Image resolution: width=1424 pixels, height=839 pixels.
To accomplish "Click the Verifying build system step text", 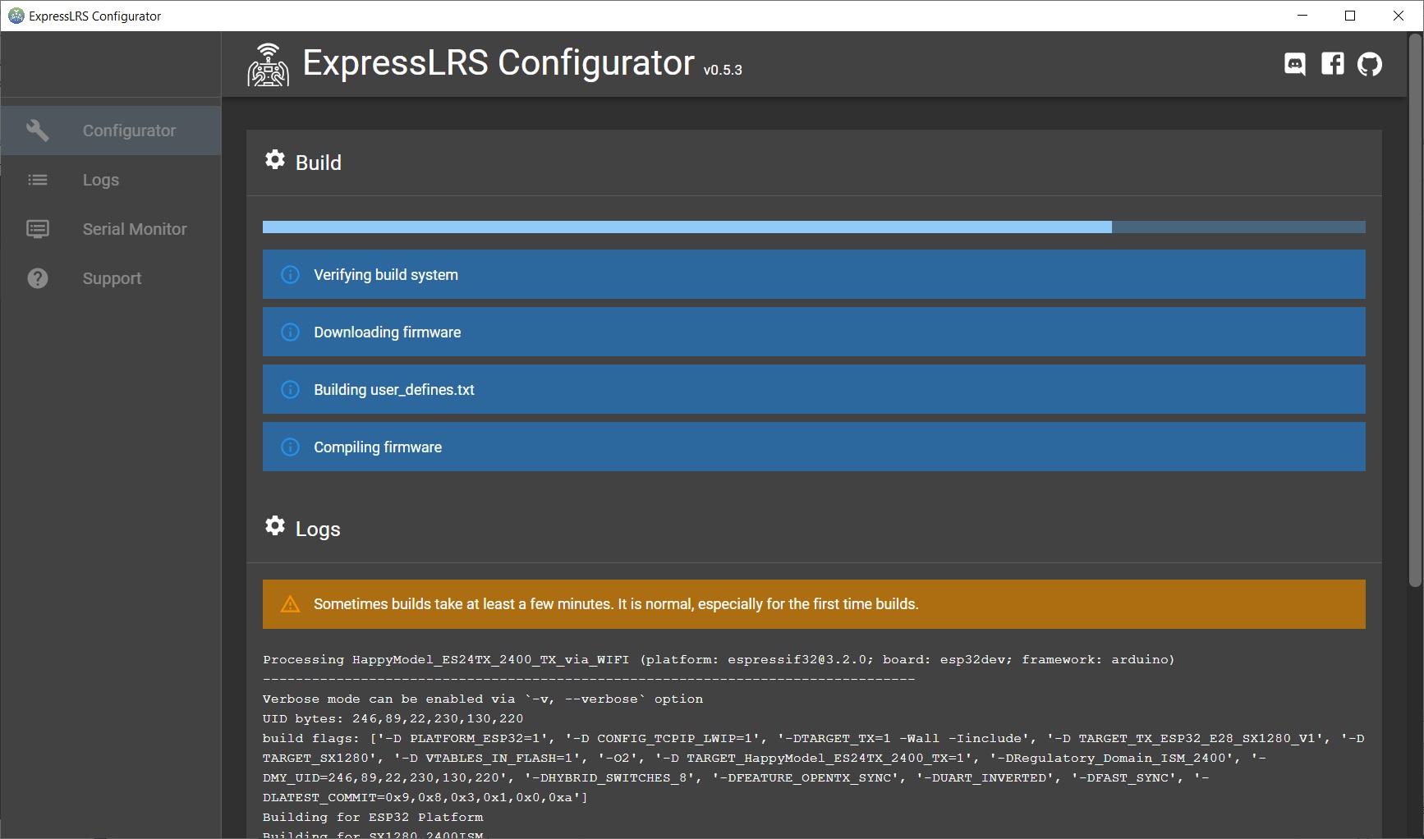I will tap(386, 275).
